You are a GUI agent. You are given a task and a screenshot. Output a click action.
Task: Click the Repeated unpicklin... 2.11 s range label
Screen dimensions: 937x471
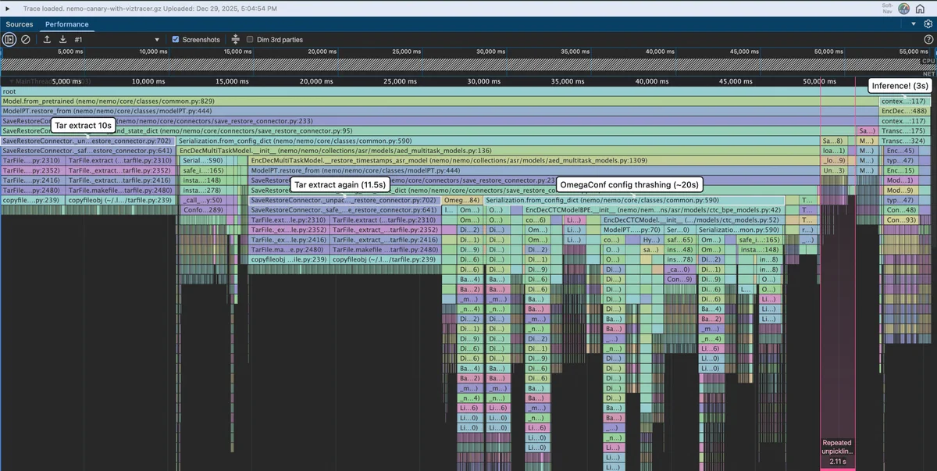click(837, 451)
